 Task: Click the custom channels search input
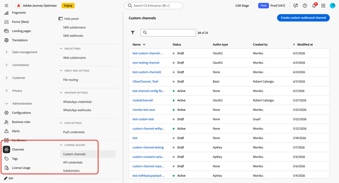click(x=168, y=32)
